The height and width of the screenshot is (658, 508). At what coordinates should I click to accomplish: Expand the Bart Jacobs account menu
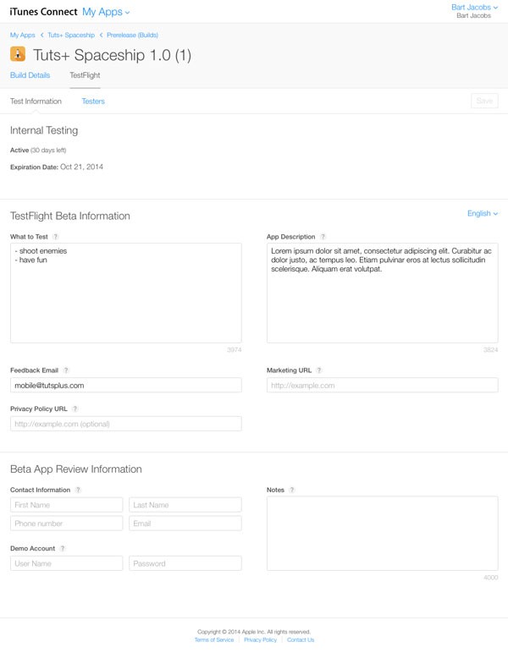pyautogui.click(x=474, y=7)
